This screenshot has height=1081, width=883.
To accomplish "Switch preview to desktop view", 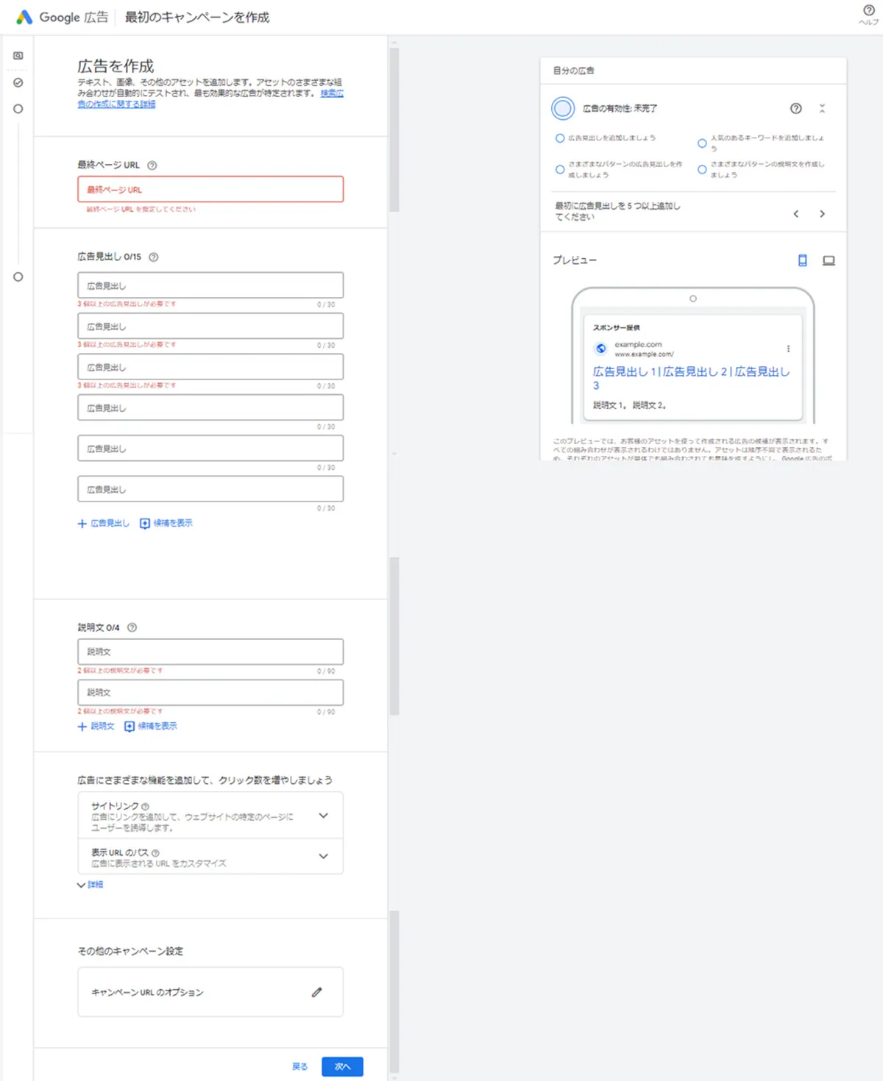I will click(830, 260).
